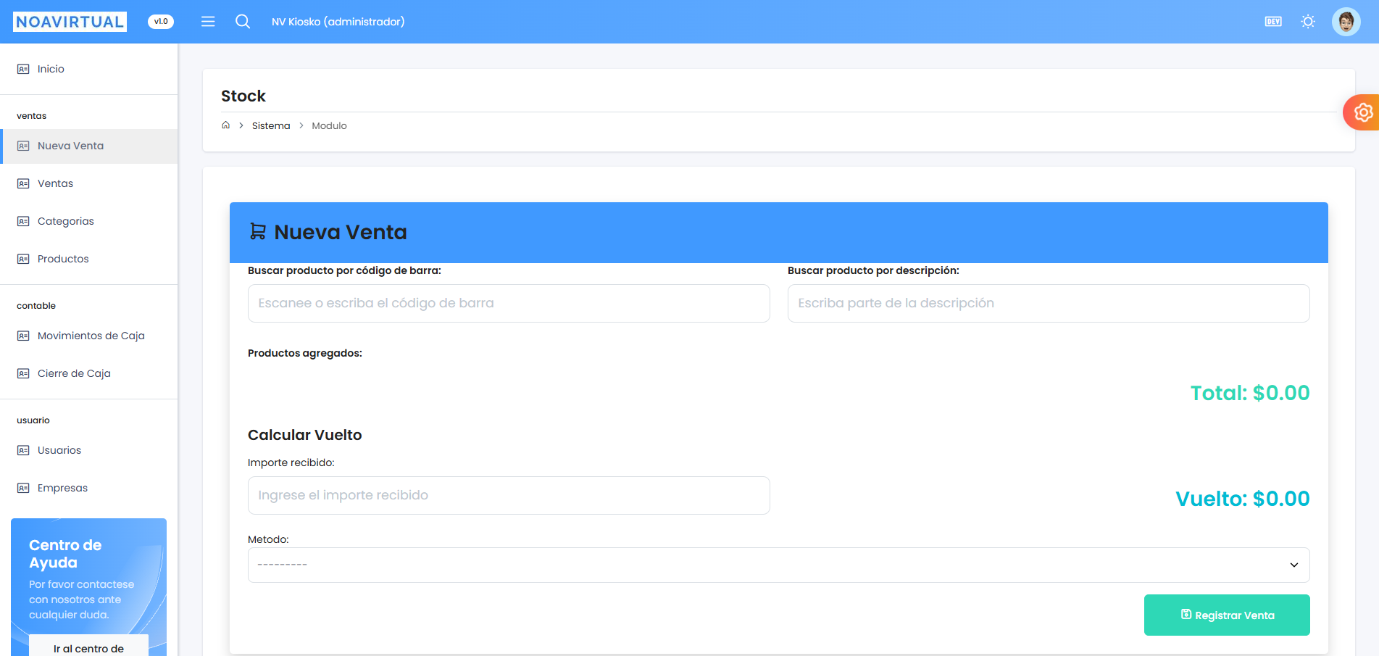Open the orange settings gear button
This screenshot has height=656, width=1379.
[x=1362, y=112]
